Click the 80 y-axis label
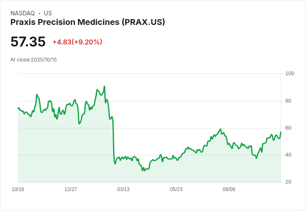Image resolution: width=306 pixels, height=211 pixels. tap(289, 101)
